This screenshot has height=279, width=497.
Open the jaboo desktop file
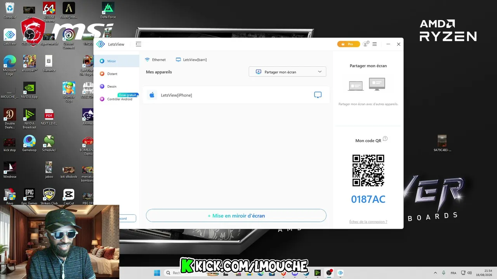pos(49,170)
